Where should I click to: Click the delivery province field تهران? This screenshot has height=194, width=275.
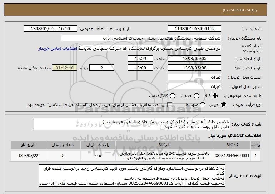pos(195,77)
